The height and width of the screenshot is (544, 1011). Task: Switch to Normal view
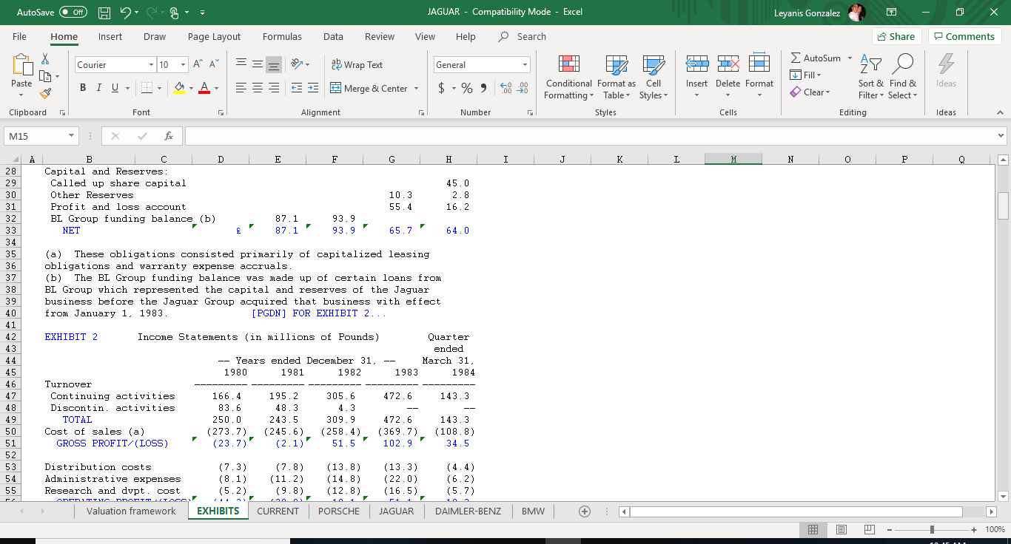pyautogui.click(x=812, y=529)
